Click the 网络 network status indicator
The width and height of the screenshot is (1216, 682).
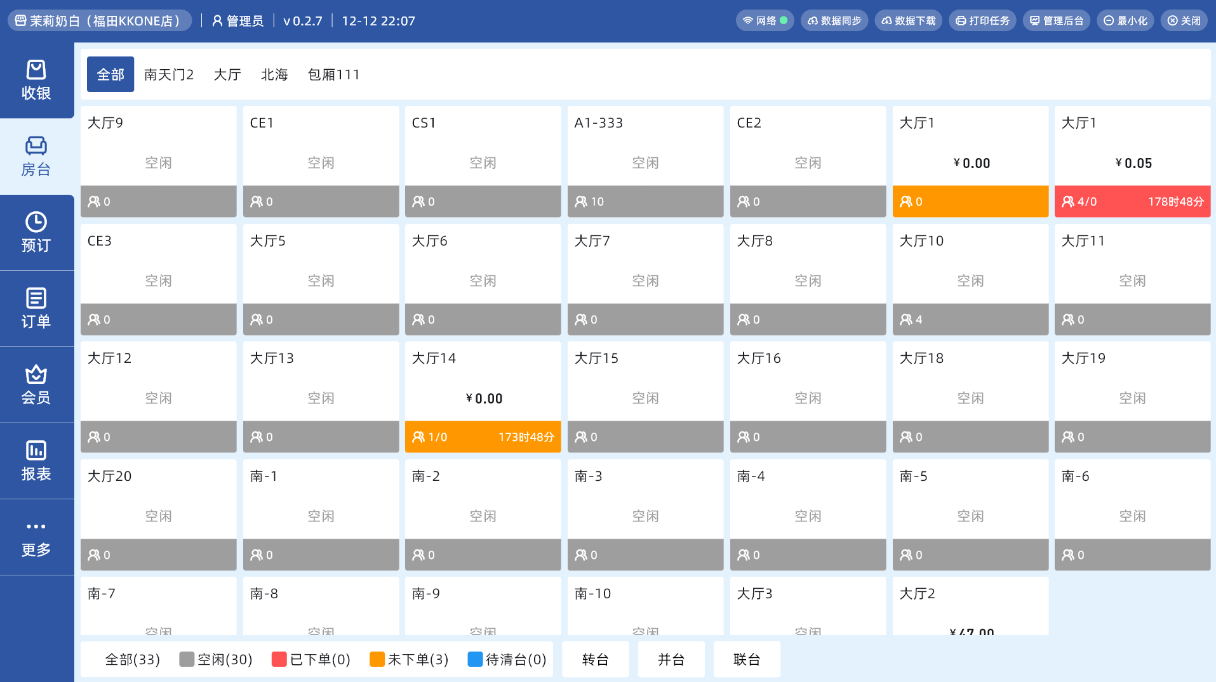pyautogui.click(x=765, y=21)
